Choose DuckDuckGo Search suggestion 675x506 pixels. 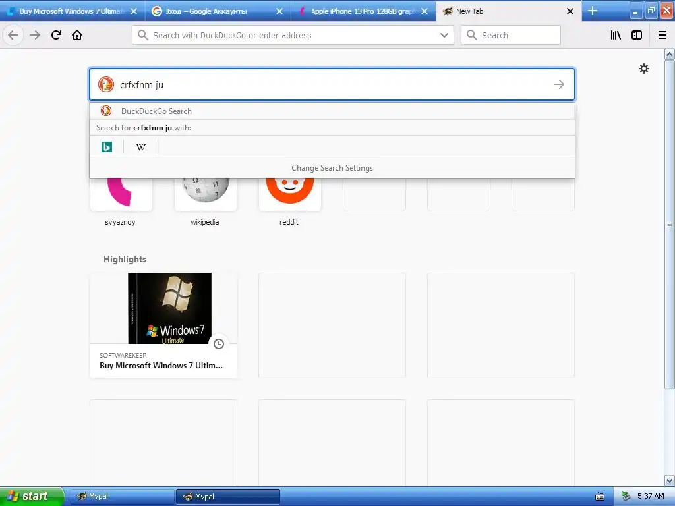tap(332, 111)
